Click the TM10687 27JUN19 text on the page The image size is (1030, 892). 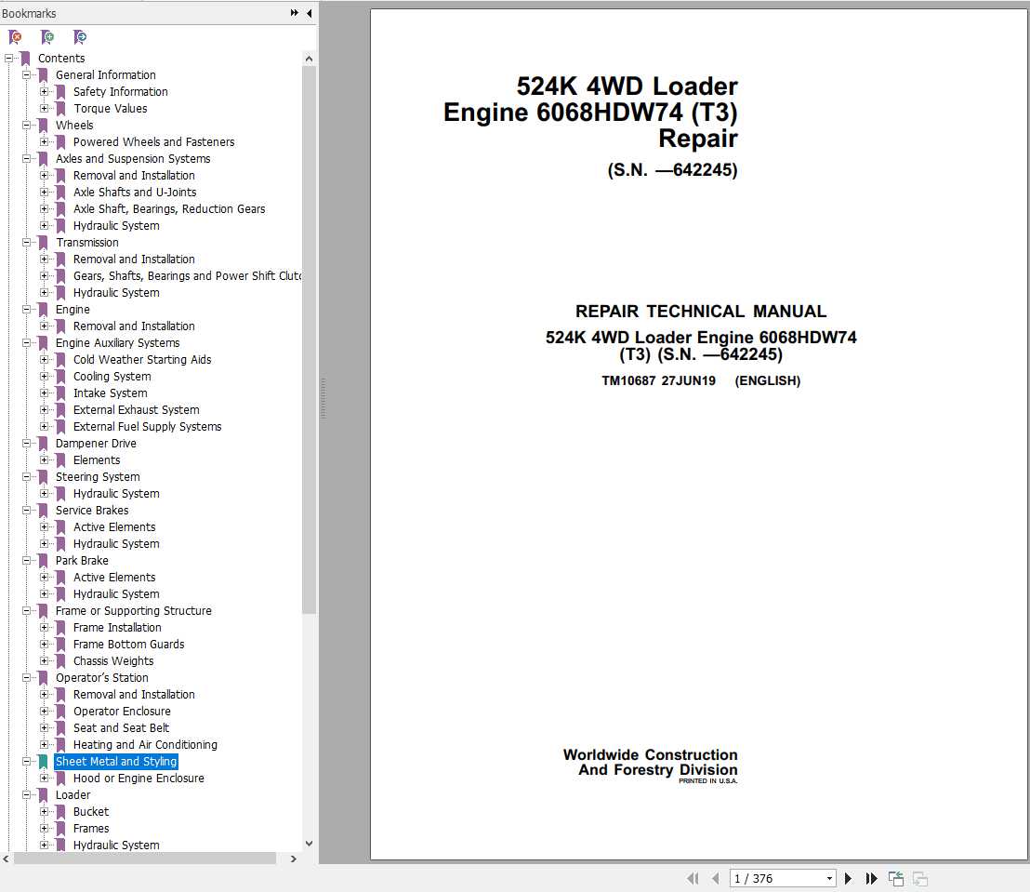pos(658,381)
